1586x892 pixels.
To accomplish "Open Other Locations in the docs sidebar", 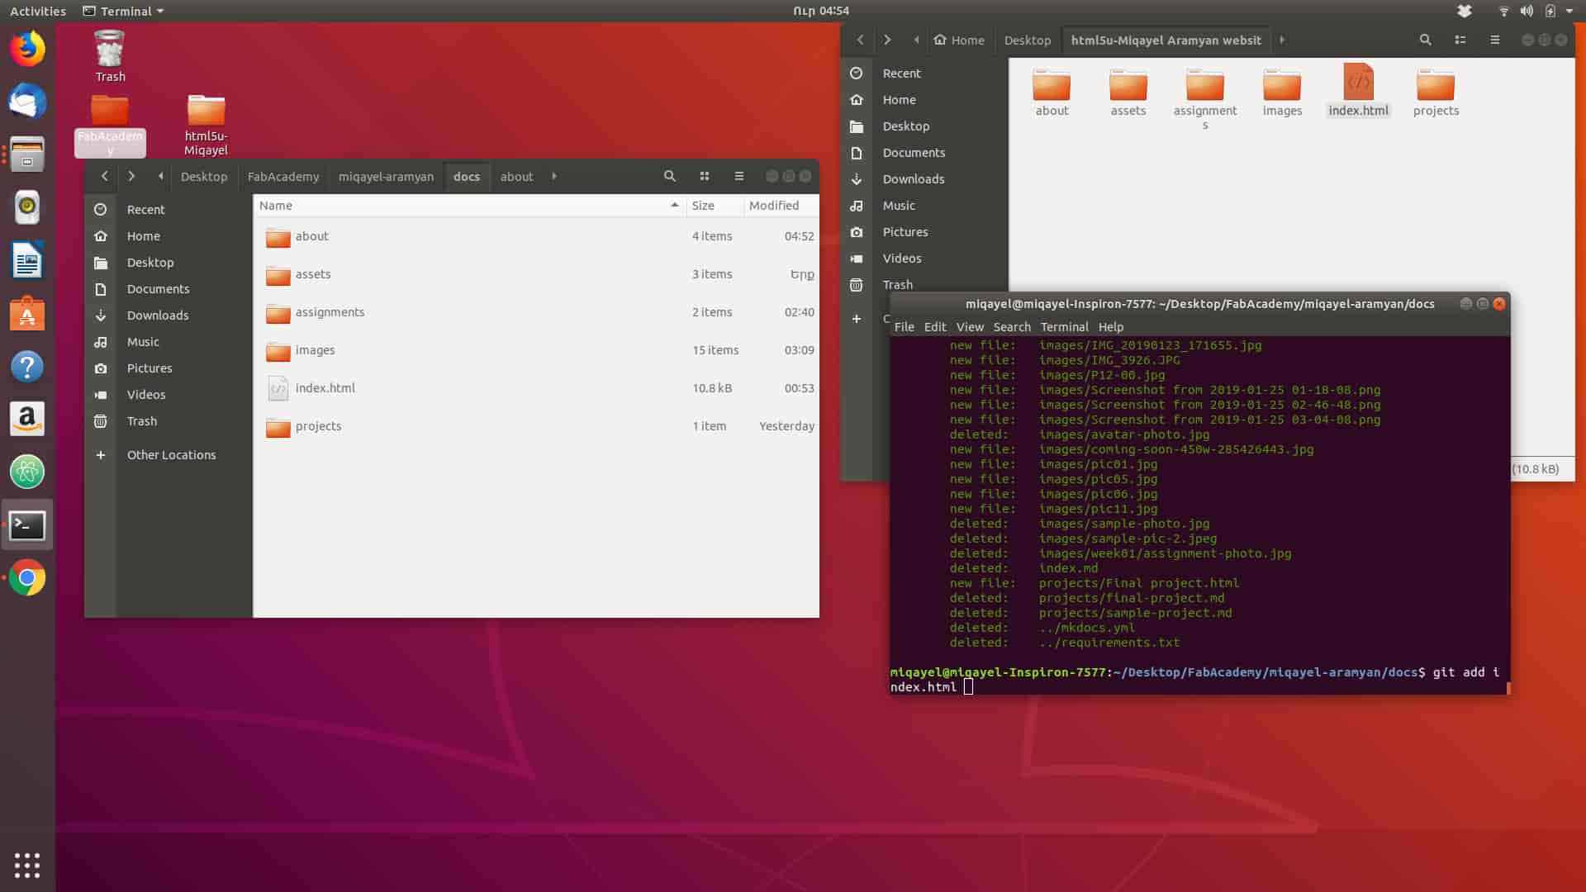I will click(171, 455).
